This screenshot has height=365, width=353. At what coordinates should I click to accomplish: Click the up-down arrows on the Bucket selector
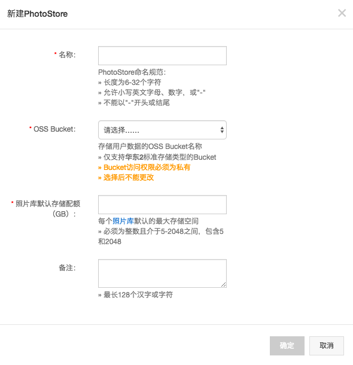click(x=222, y=130)
